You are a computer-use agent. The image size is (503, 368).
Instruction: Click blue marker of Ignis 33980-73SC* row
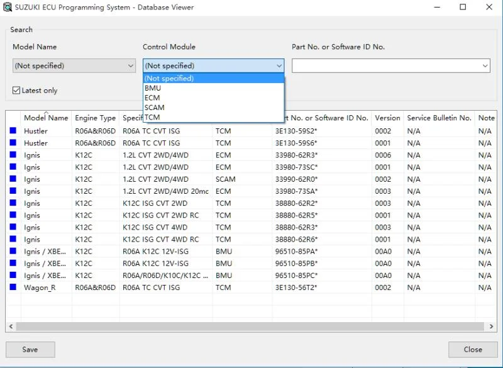pos(13,167)
